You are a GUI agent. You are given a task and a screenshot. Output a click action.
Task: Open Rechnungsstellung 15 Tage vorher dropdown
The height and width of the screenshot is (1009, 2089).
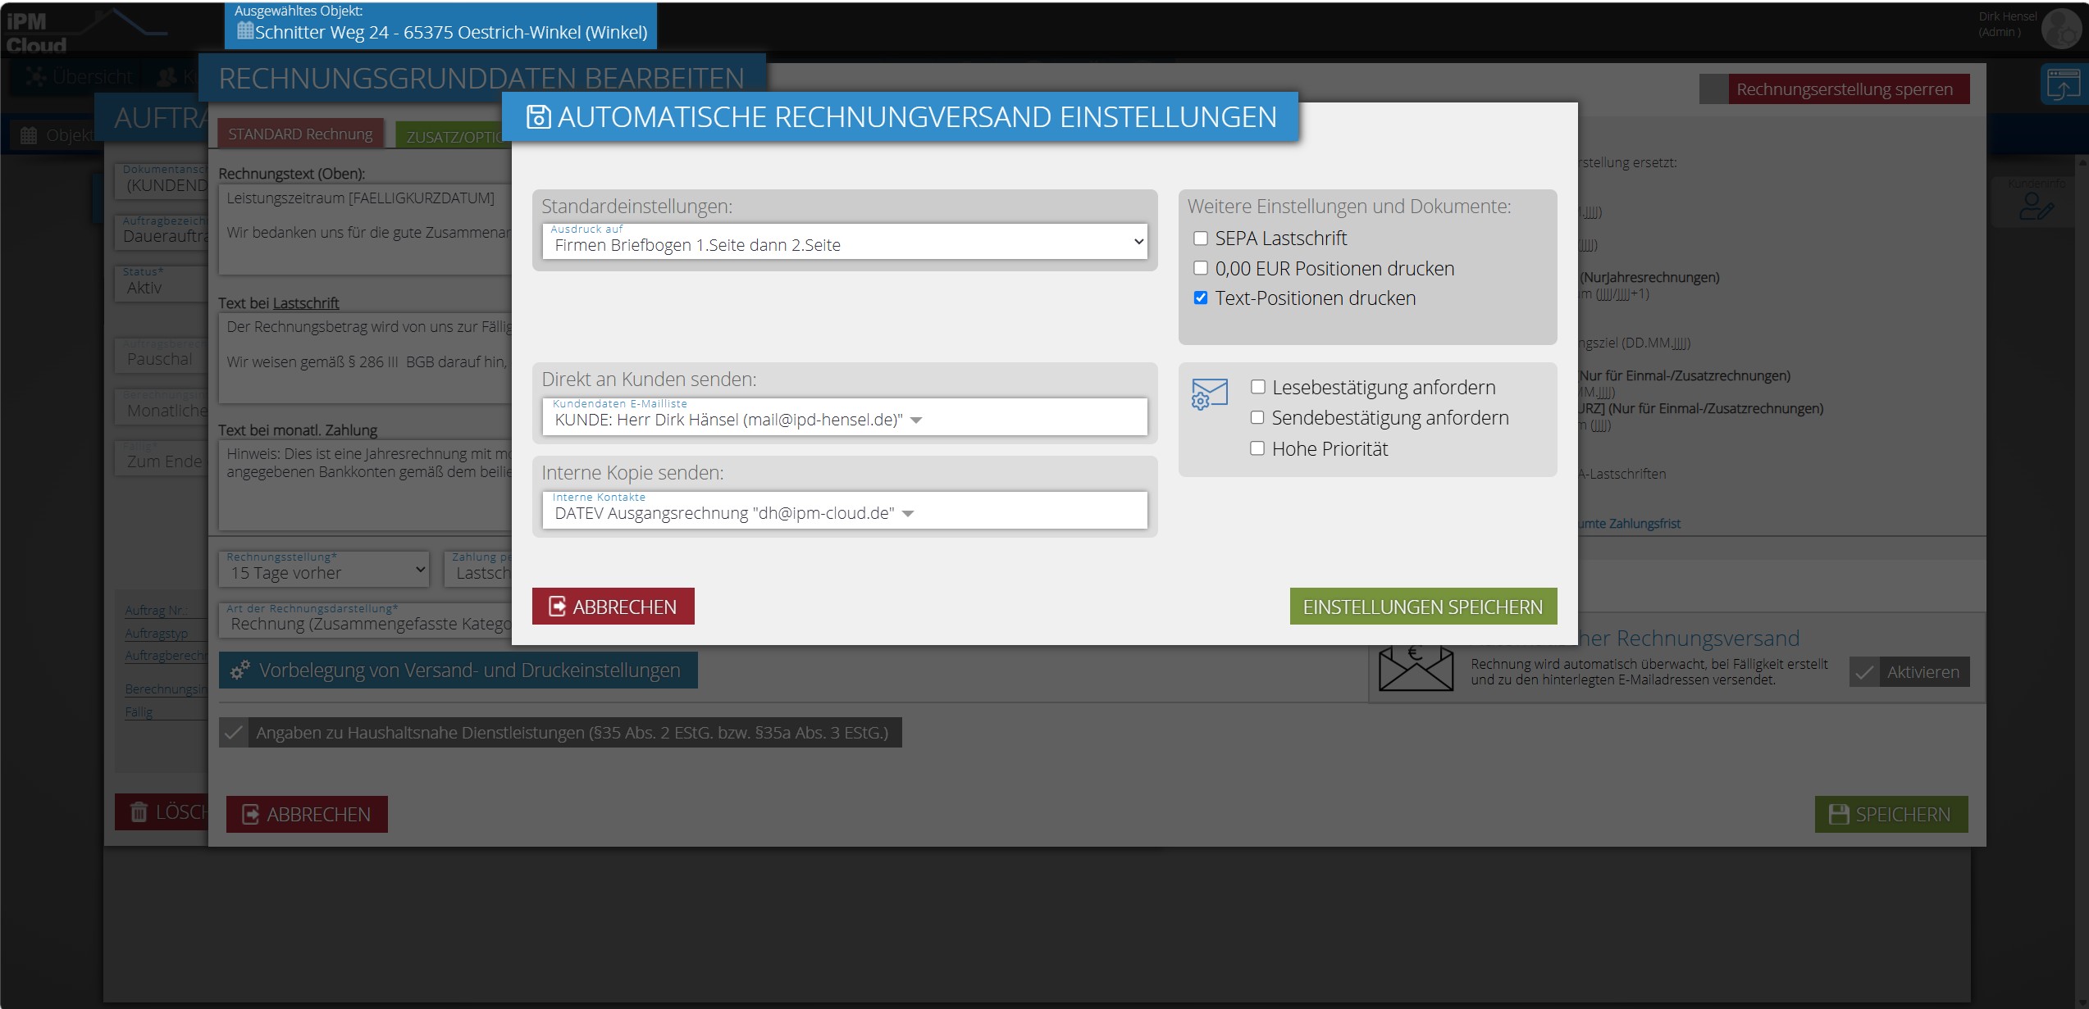pyautogui.click(x=324, y=568)
